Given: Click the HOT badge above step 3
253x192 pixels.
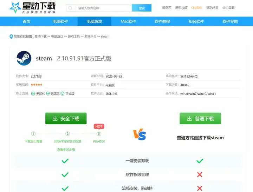Looking at the screenshot, I should pos(99,126).
